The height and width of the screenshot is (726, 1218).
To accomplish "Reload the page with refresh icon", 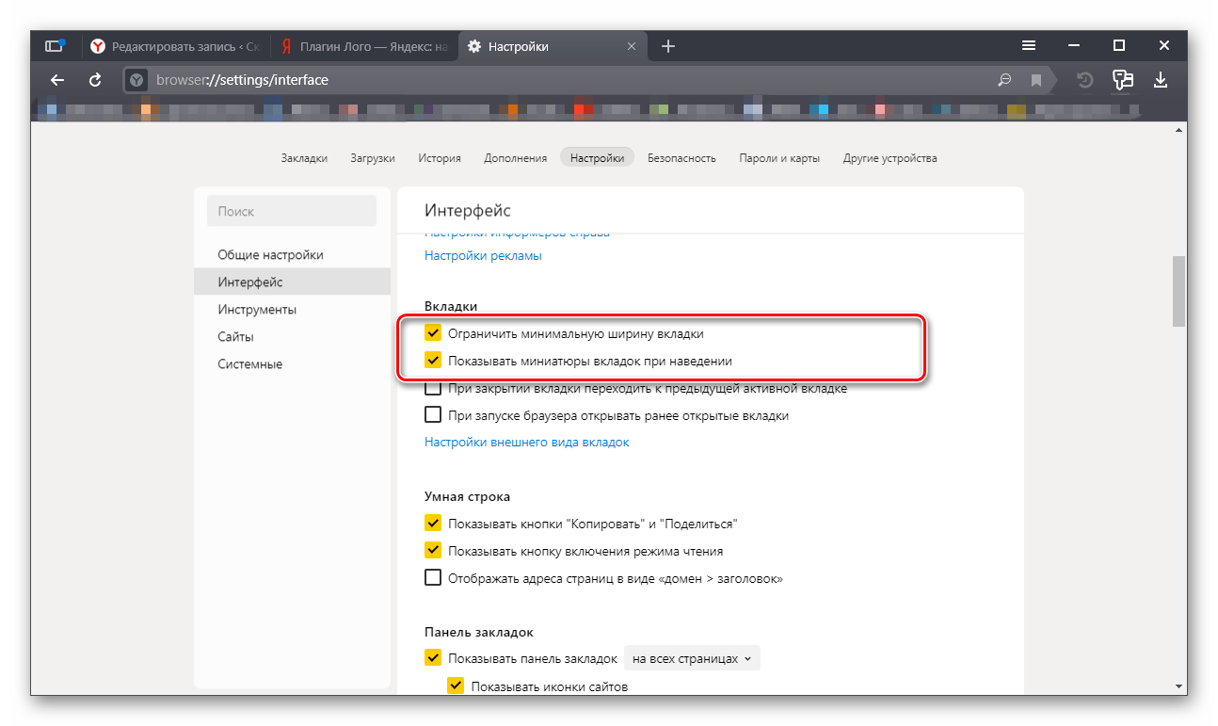I will [x=95, y=81].
